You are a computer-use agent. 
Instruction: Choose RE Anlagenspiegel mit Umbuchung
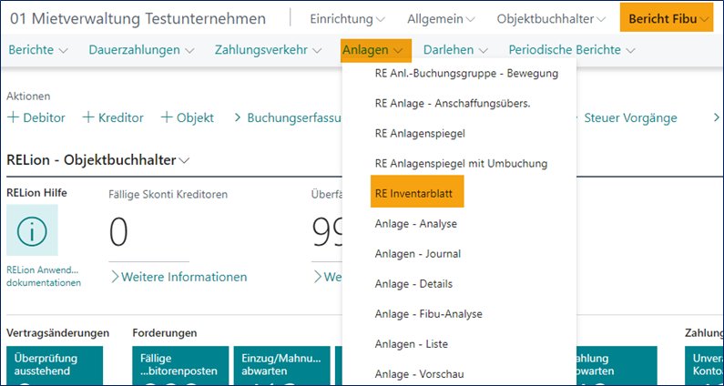461,164
